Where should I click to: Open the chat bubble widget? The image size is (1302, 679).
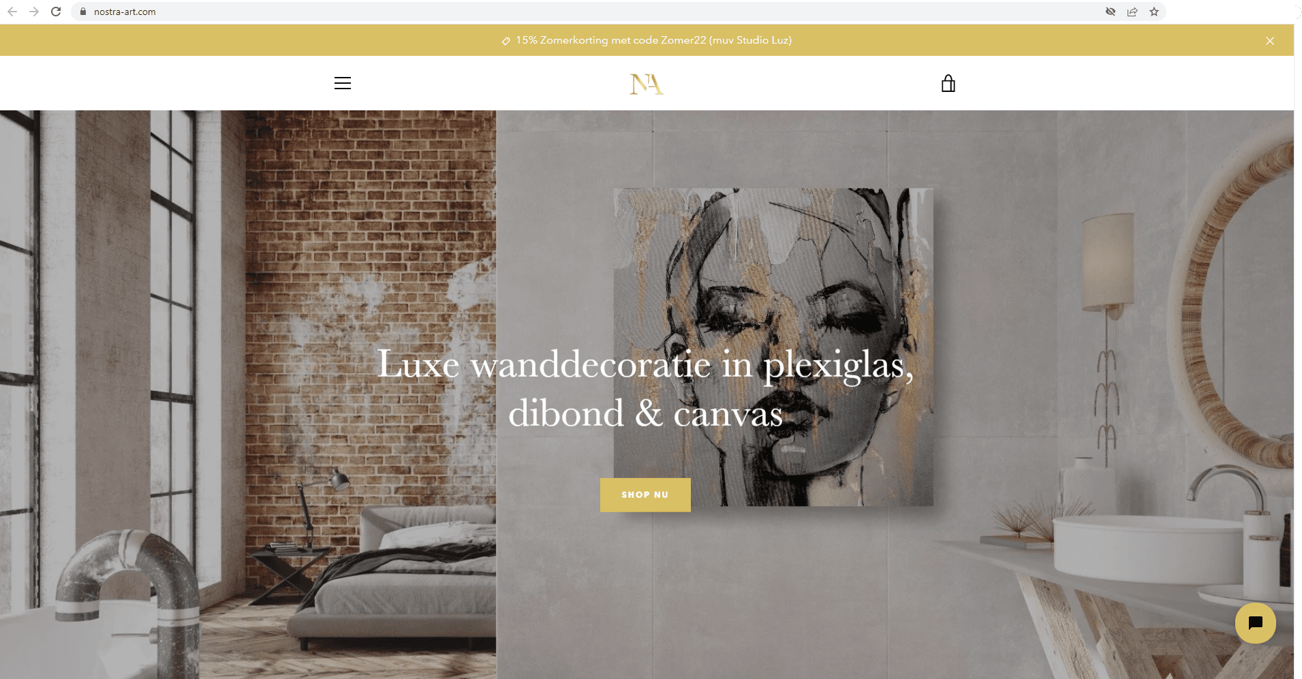1255,623
